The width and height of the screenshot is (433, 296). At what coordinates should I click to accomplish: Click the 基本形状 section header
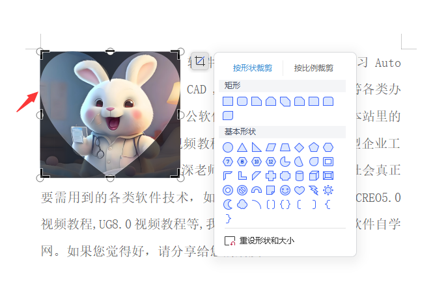coord(282,132)
